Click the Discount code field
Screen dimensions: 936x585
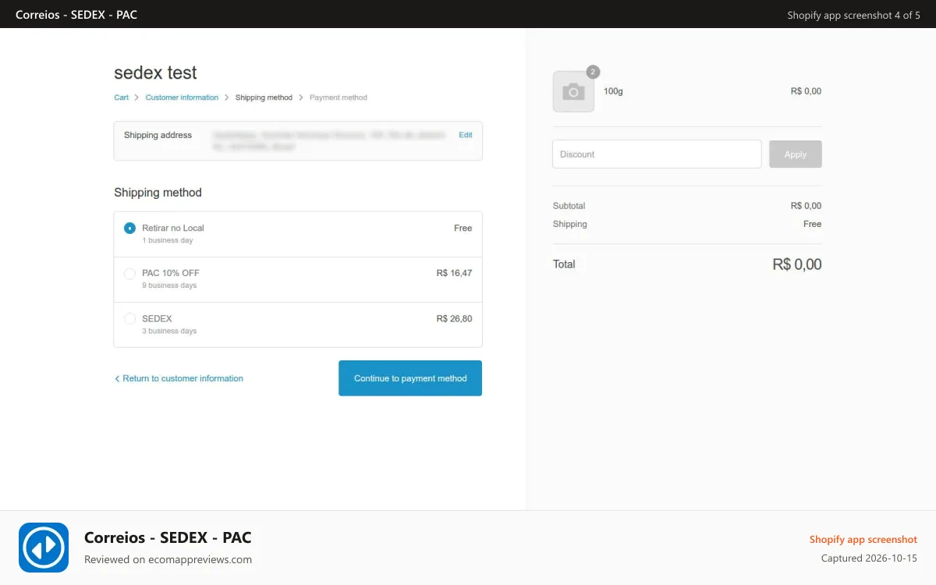pos(657,154)
